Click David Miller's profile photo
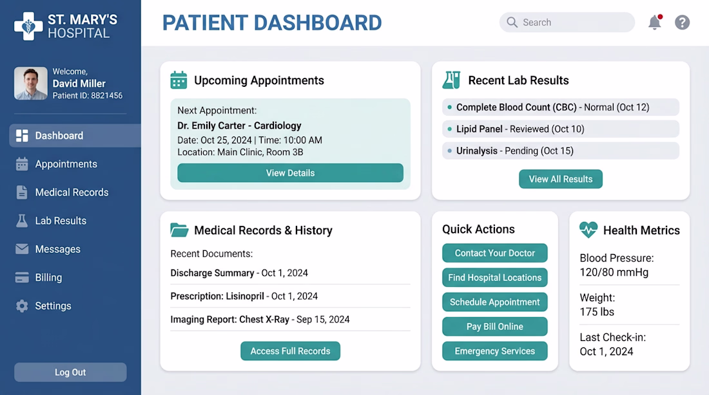The width and height of the screenshot is (709, 395). click(x=31, y=84)
